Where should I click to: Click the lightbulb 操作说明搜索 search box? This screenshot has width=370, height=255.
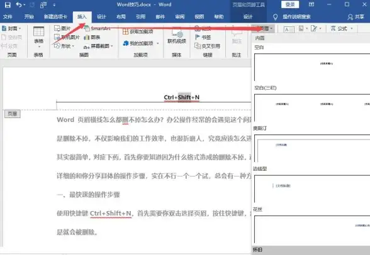pos(292,17)
